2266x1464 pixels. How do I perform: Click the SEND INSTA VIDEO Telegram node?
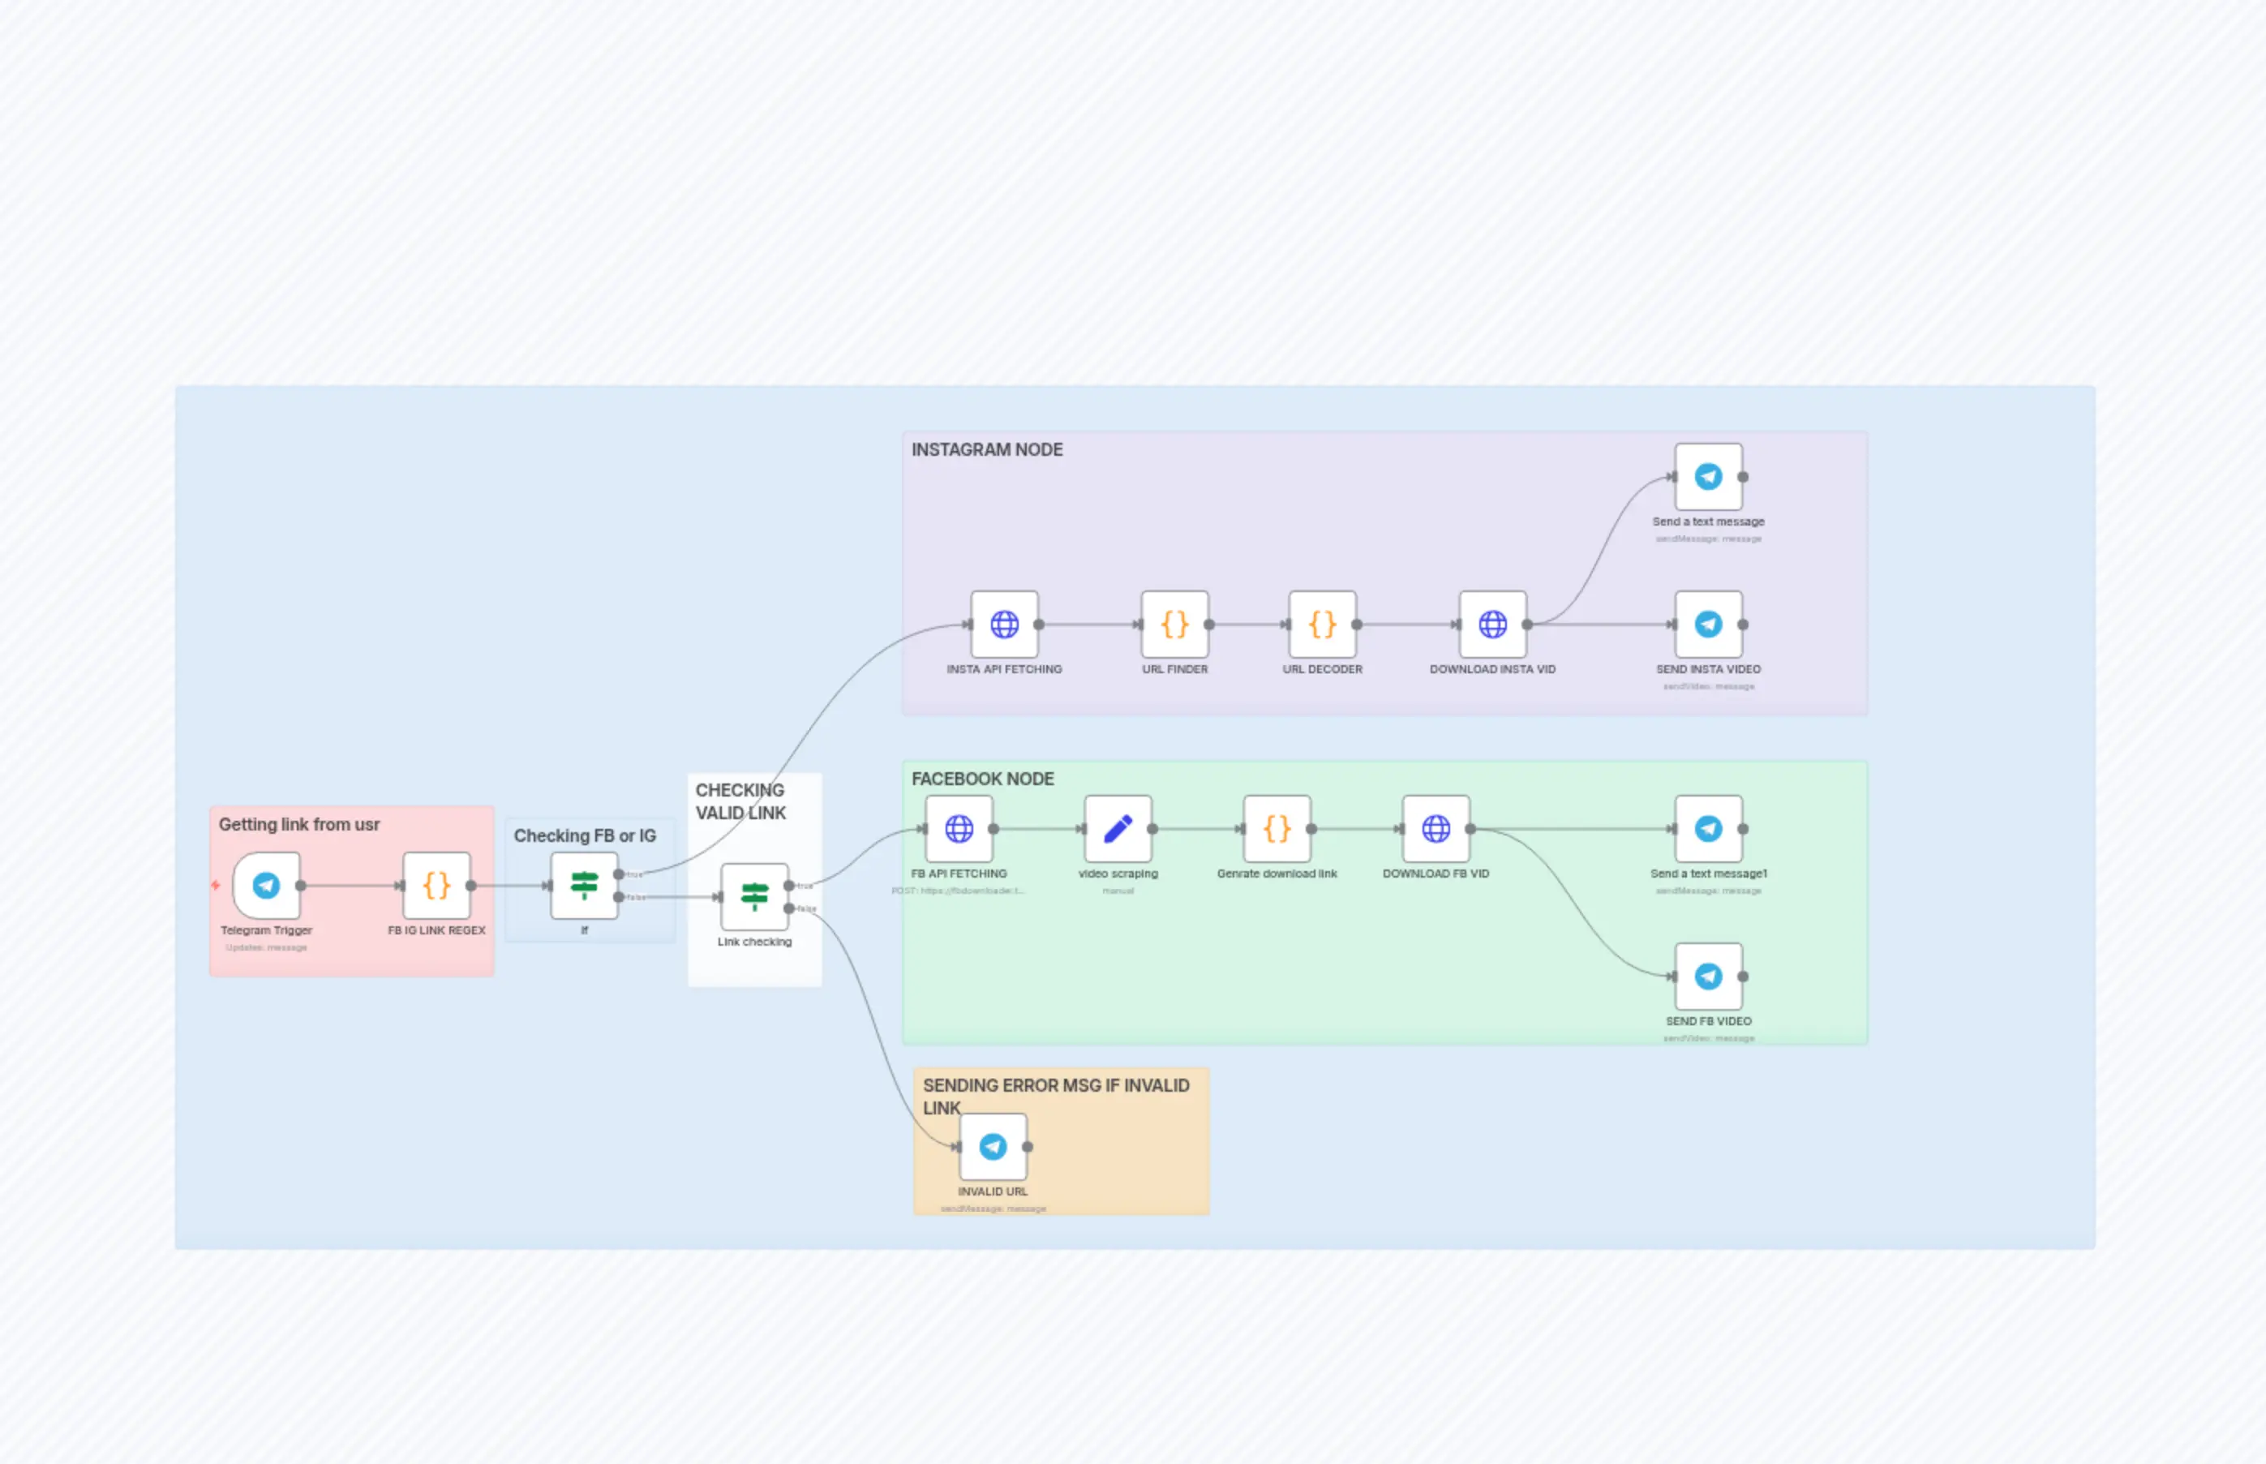tap(1708, 625)
